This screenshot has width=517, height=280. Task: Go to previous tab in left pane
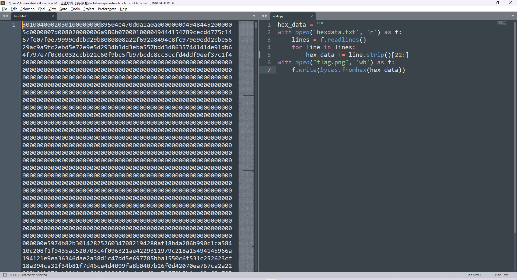tap(4, 16)
